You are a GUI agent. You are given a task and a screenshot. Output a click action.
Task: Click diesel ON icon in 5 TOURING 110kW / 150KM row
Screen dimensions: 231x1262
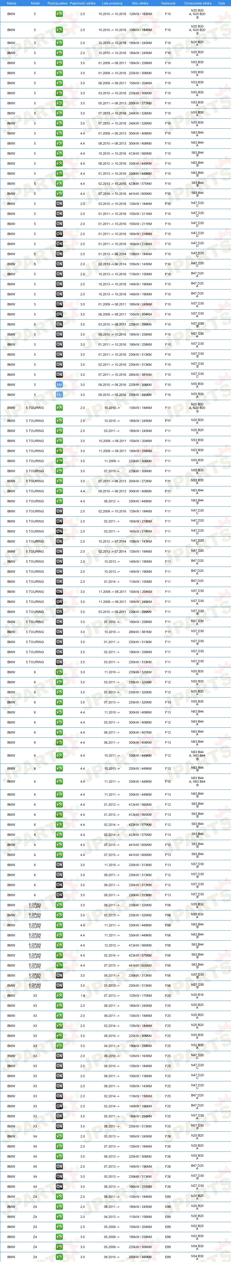(x=59, y=582)
